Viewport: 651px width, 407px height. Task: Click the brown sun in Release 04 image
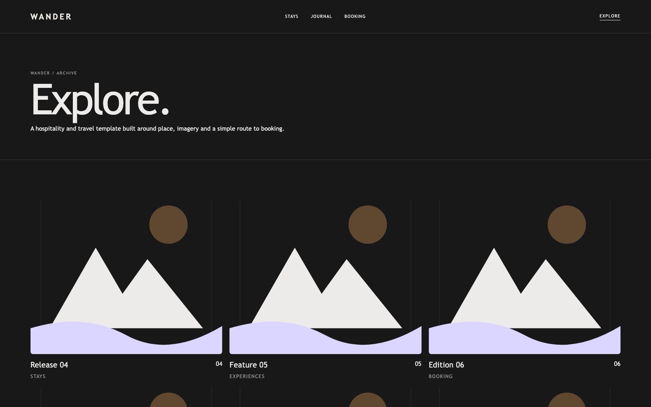(x=168, y=225)
